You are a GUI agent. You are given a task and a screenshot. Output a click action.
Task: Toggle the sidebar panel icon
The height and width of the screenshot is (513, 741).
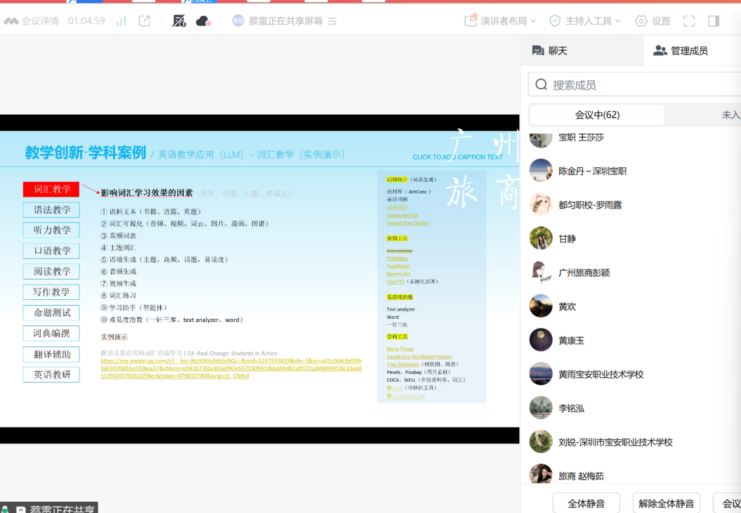pyautogui.click(x=713, y=21)
